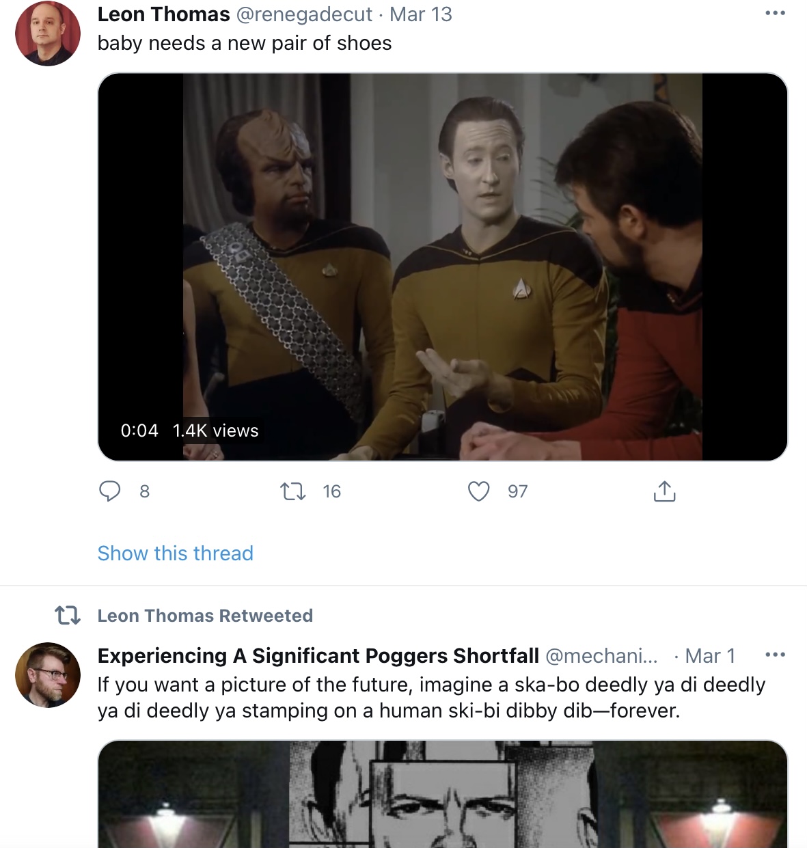
Task: Click the baby needs new shoes tweet text
Action: coord(245,43)
